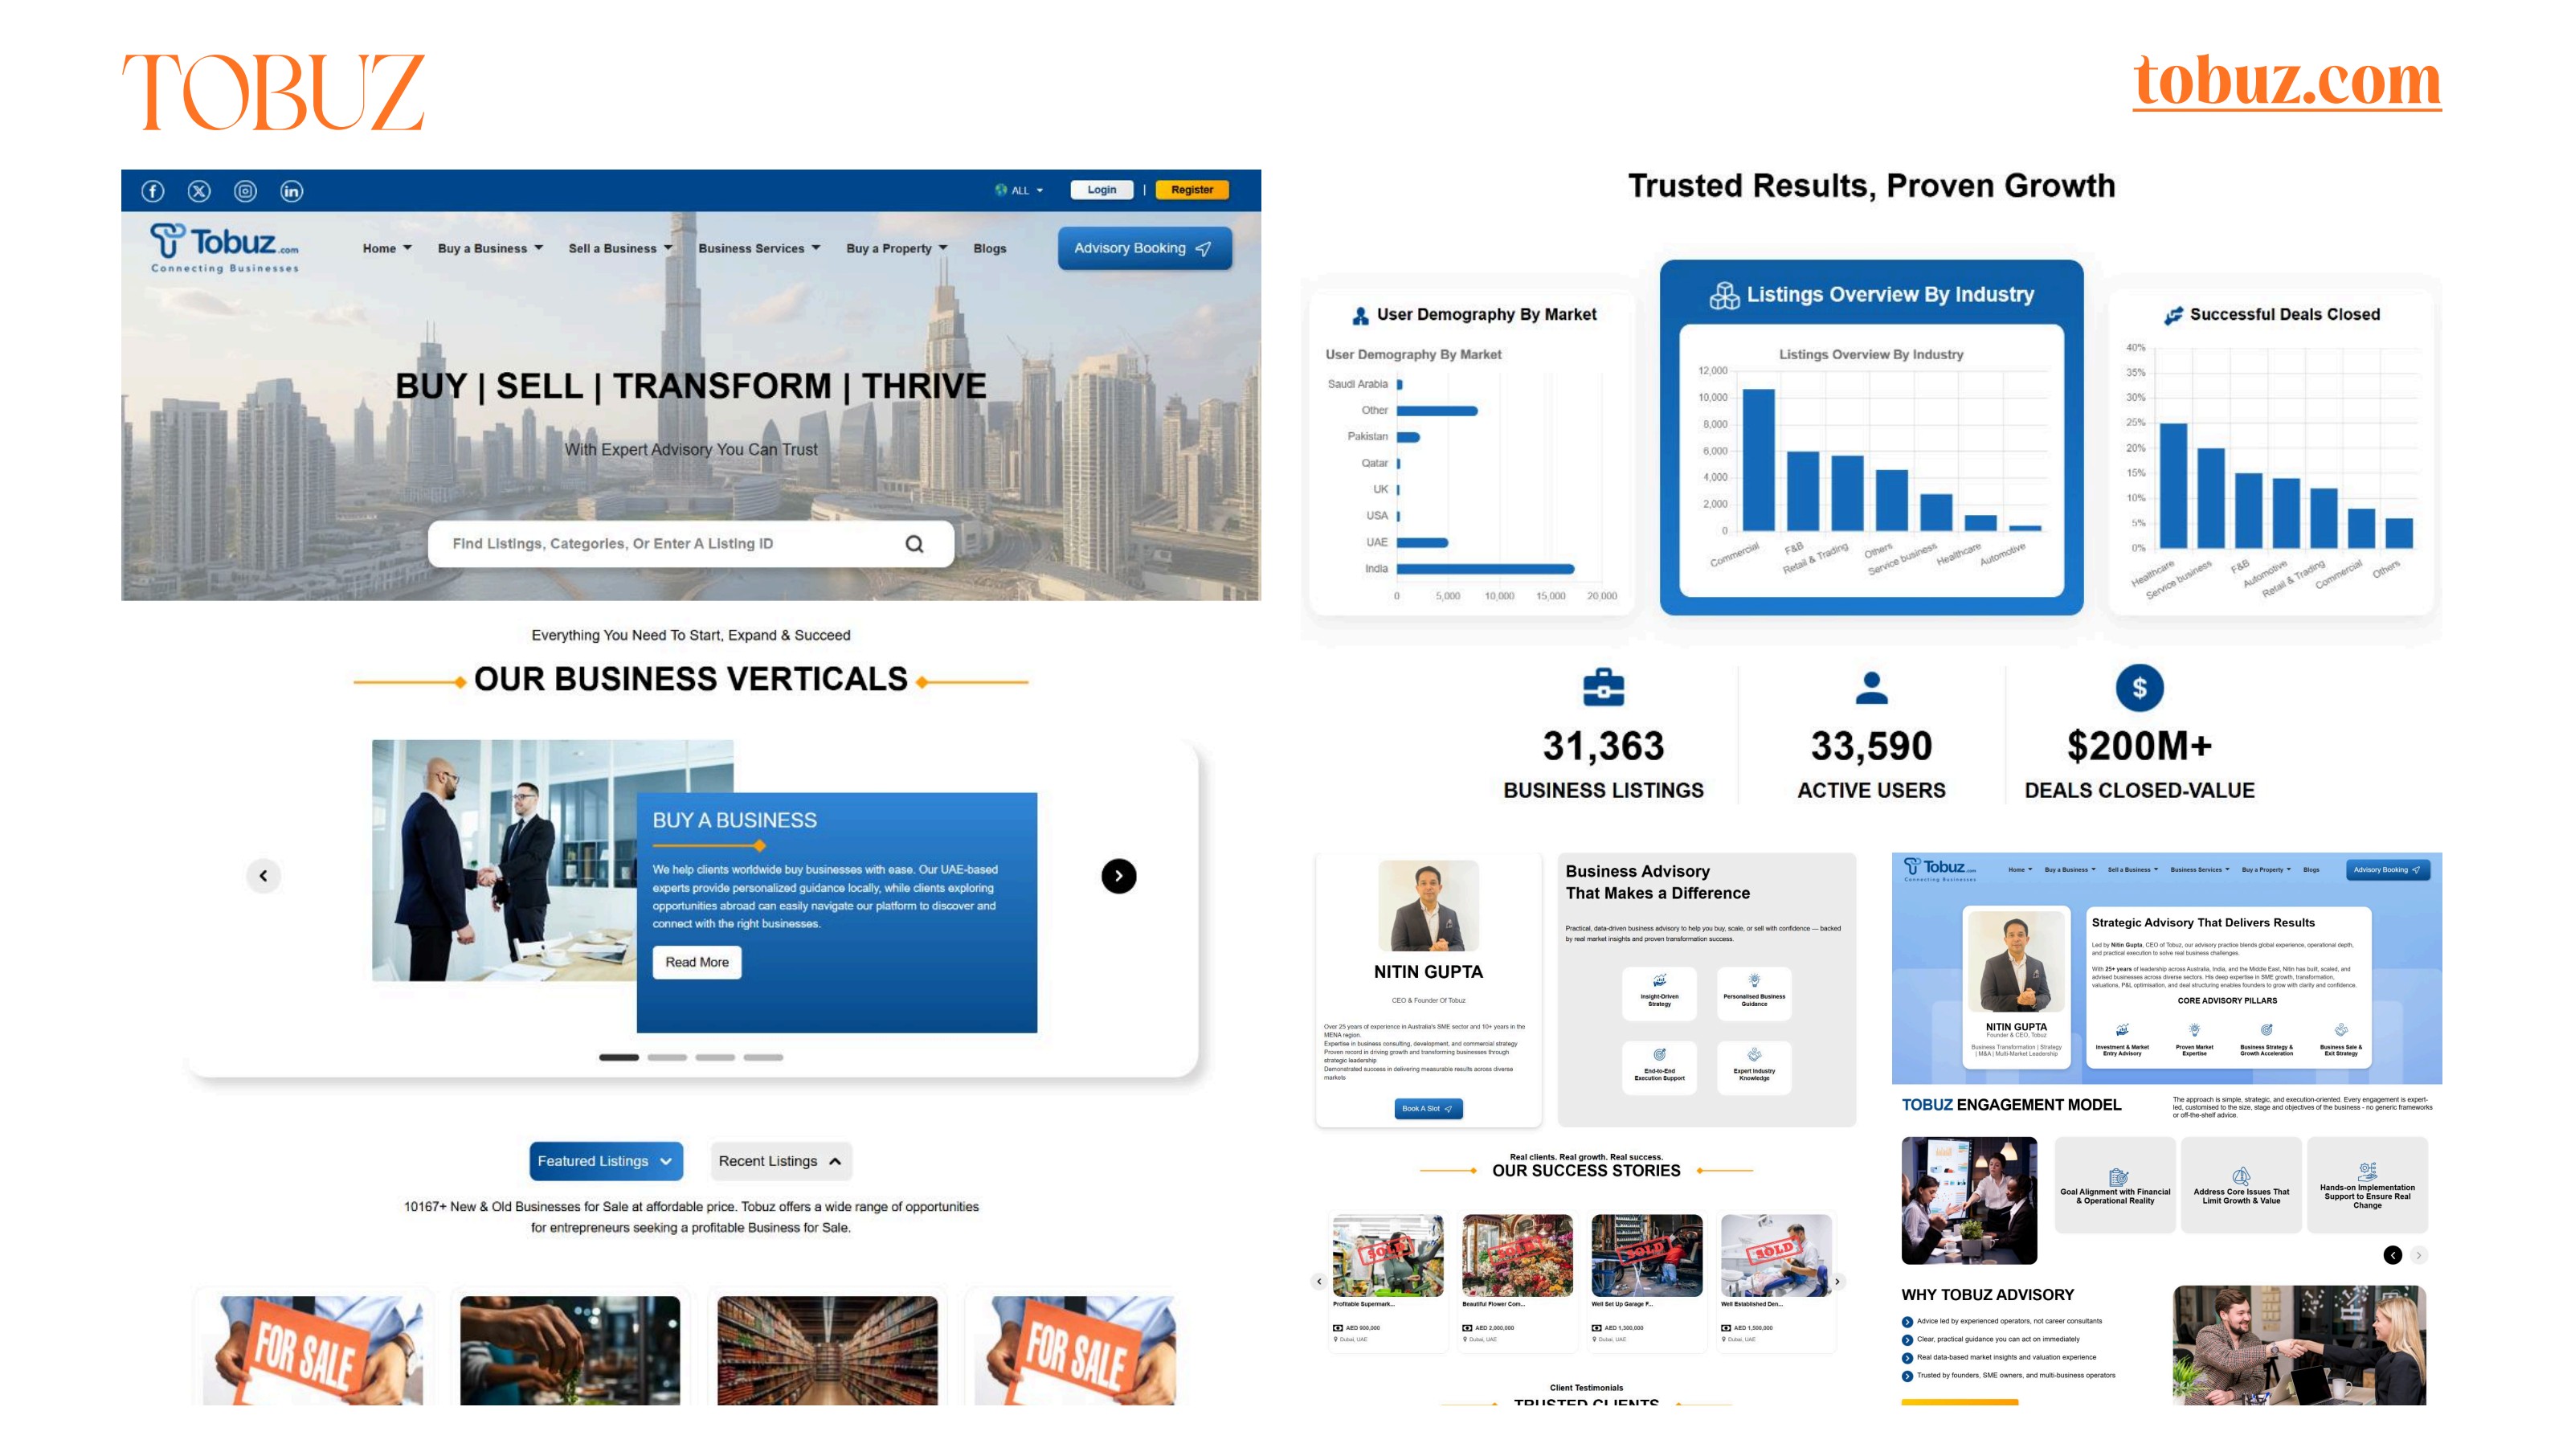
Task: Click the Register button
Action: pos(1191,190)
